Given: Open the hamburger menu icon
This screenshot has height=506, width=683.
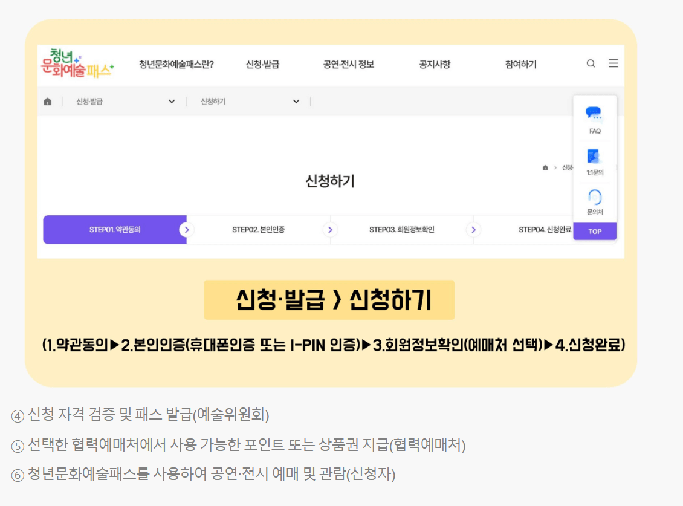Looking at the screenshot, I should click(x=613, y=63).
